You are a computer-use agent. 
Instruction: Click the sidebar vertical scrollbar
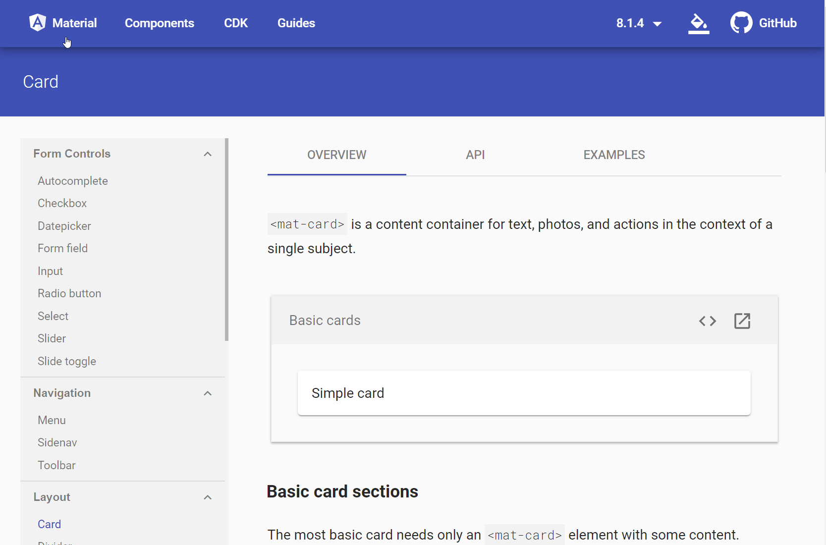coord(226,239)
